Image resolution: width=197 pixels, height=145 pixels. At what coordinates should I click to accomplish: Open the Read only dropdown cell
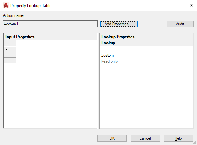(x=147, y=61)
